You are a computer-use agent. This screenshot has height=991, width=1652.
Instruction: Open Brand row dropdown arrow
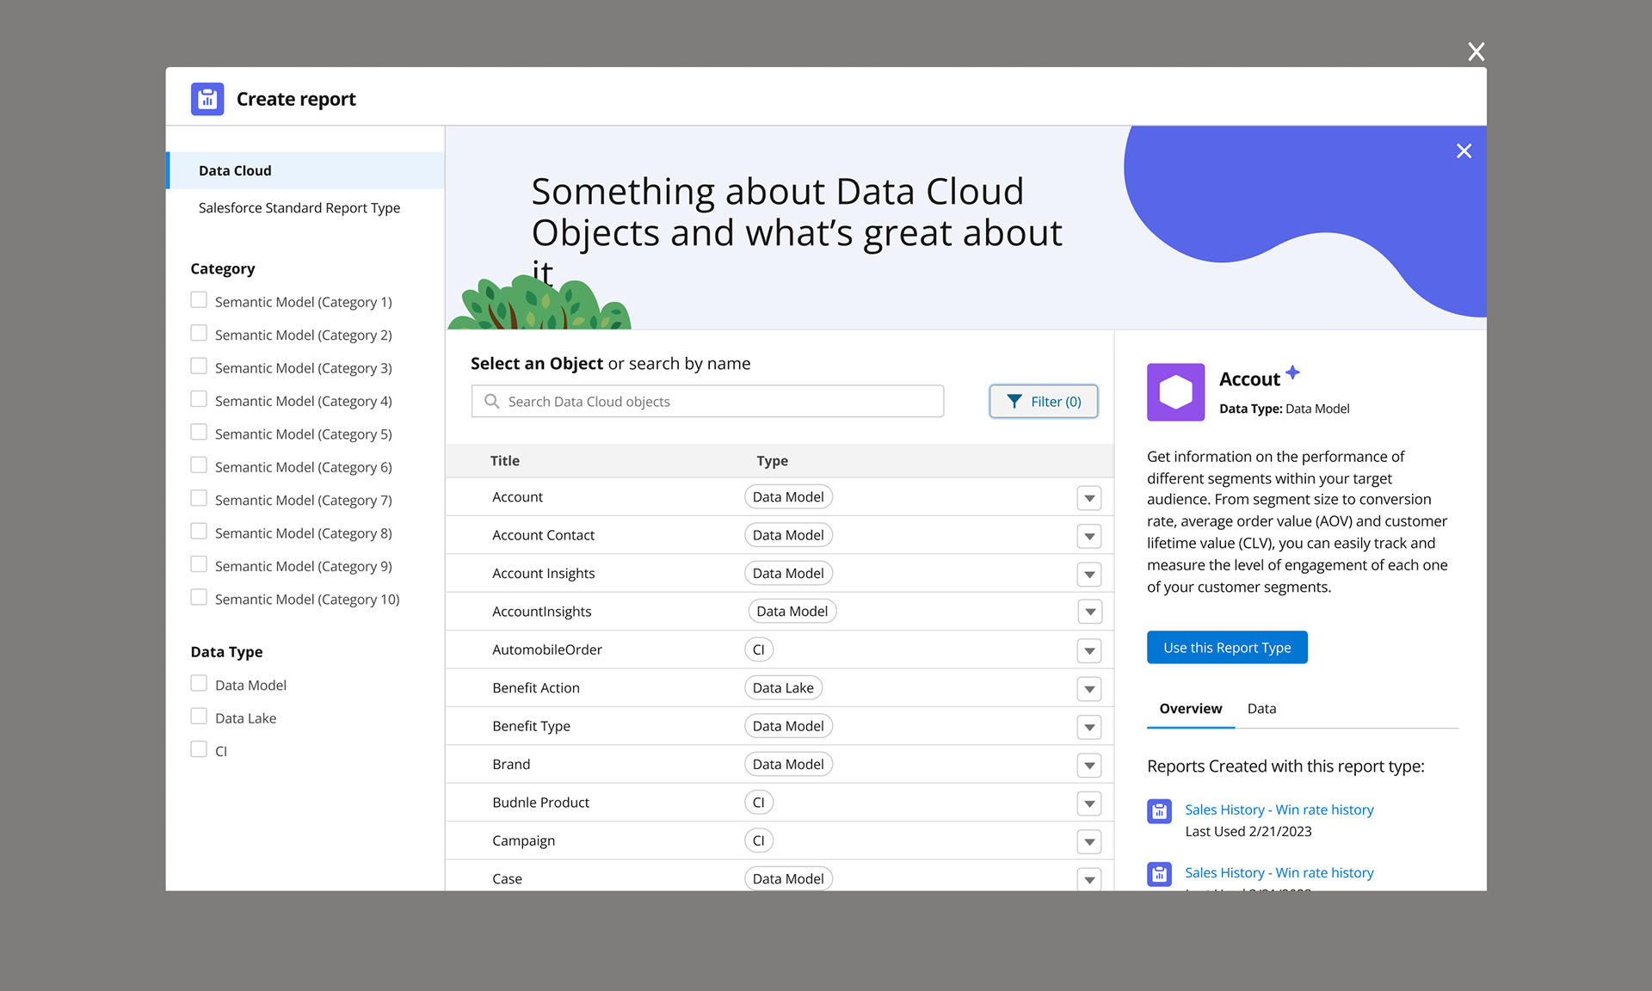[x=1089, y=765]
